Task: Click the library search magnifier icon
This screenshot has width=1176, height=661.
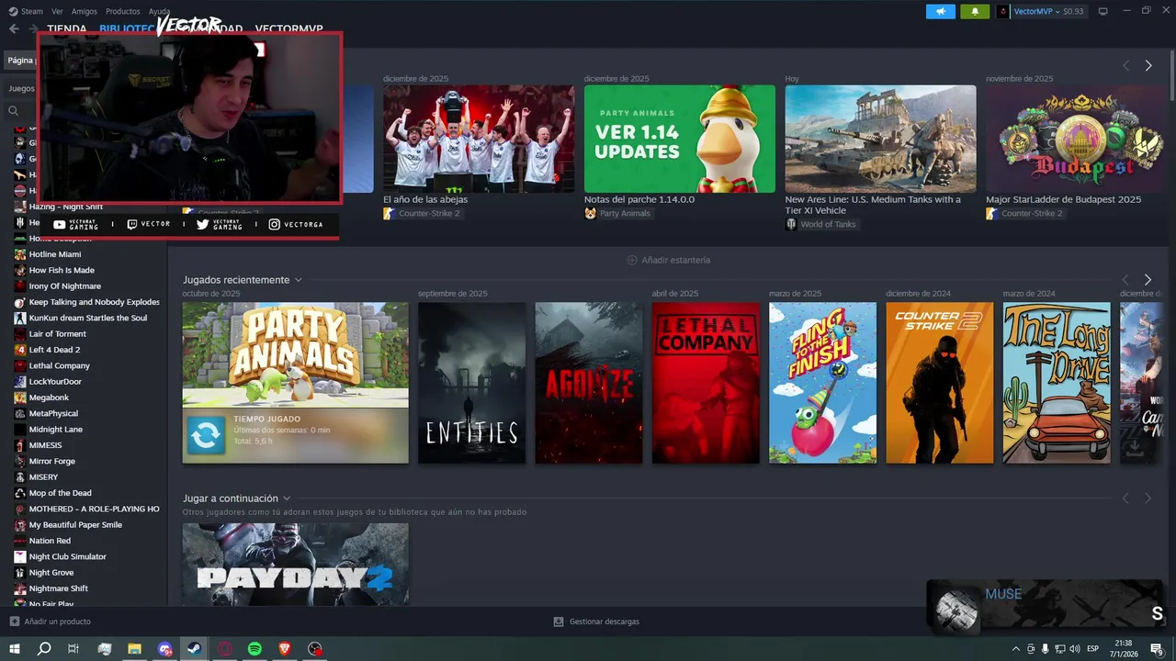Action: pos(13,110)
